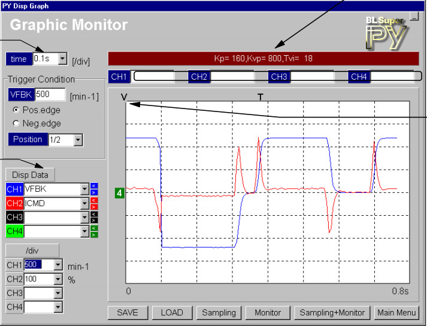The height and width of the screenshot is (326, 427).
Task: Click the green CH4 offset arrows icon
Action: pyautogui.click(x=94, y=231)
